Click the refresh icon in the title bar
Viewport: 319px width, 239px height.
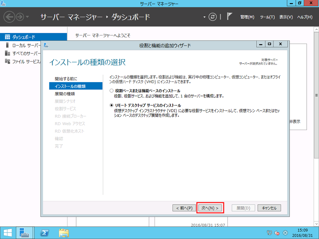click(212, 16)
